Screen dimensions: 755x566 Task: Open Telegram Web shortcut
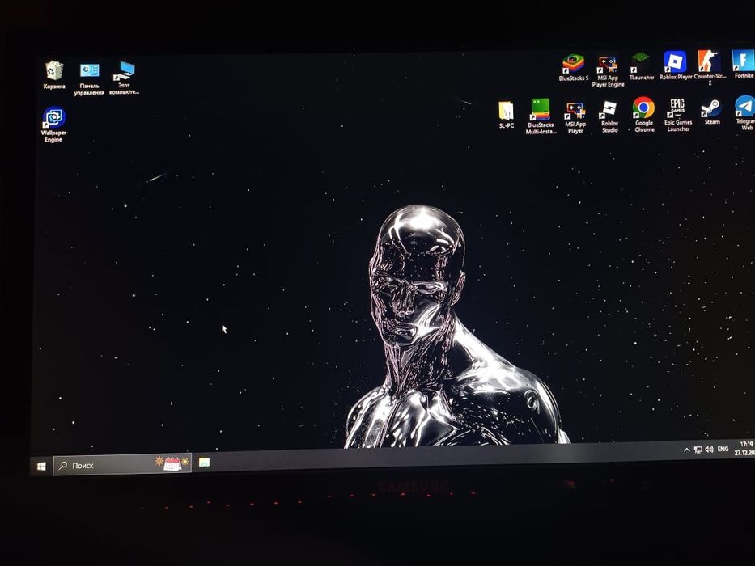point(745,112)
